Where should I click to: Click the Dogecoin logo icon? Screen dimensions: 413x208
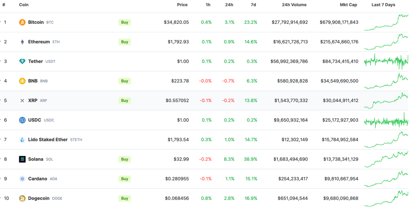coord(22,198)
